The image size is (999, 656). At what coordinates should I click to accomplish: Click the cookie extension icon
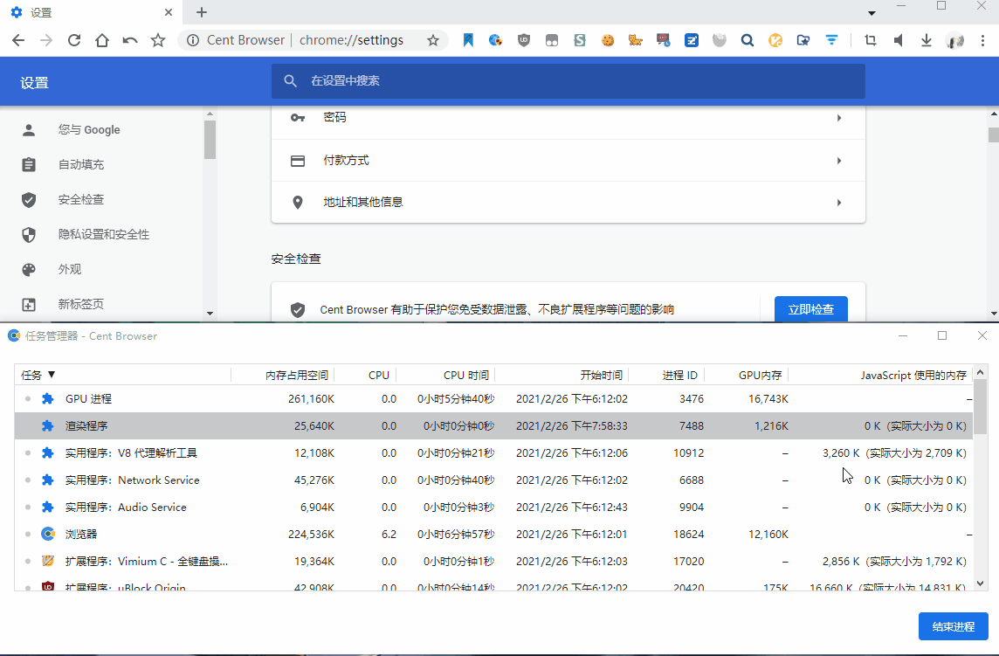coord(608,40)
